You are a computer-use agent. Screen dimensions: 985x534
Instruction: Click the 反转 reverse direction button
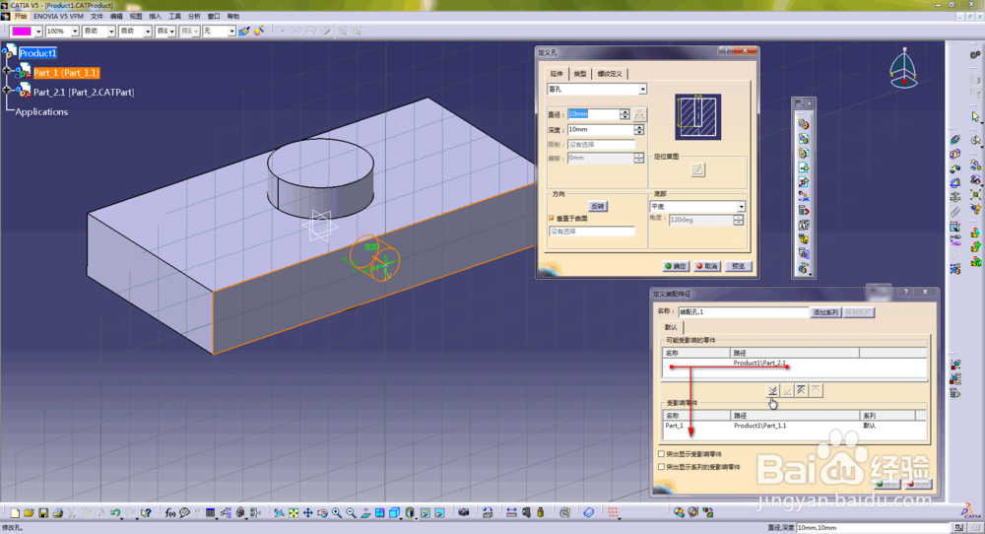click(598, 206)
